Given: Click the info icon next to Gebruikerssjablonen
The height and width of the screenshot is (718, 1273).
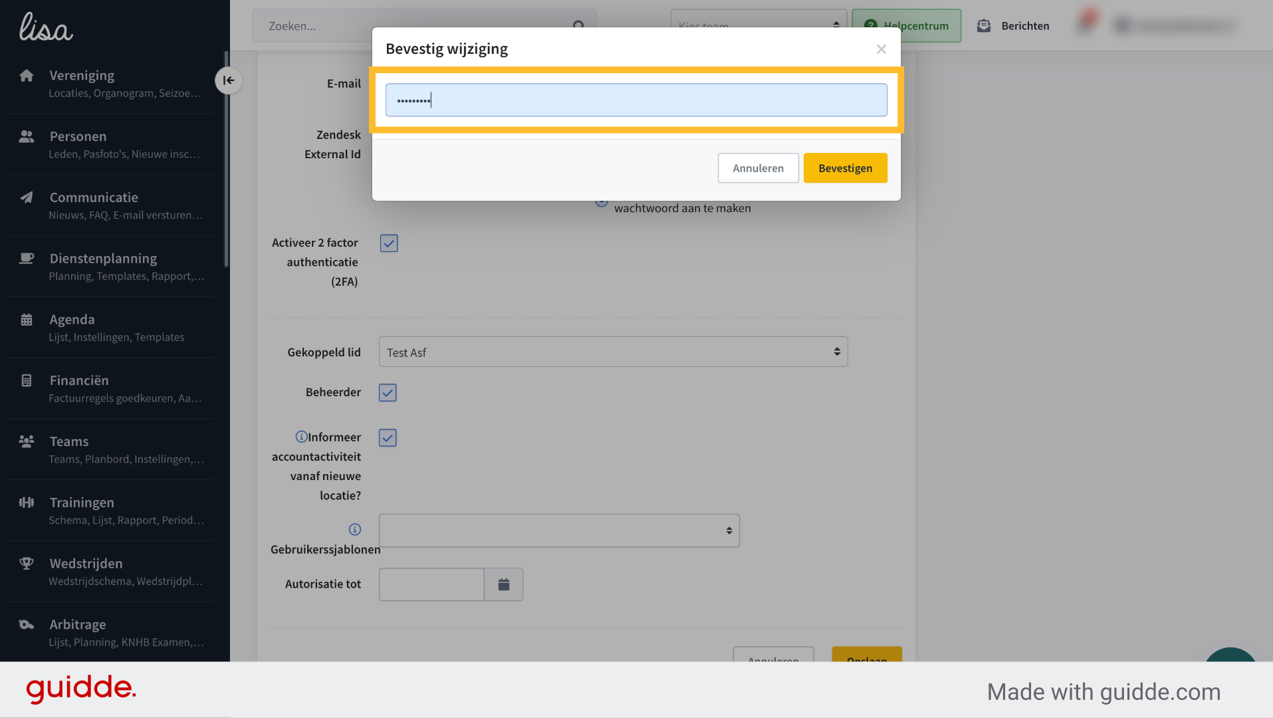Looking at the screenshot, I should tap(355, 529).
